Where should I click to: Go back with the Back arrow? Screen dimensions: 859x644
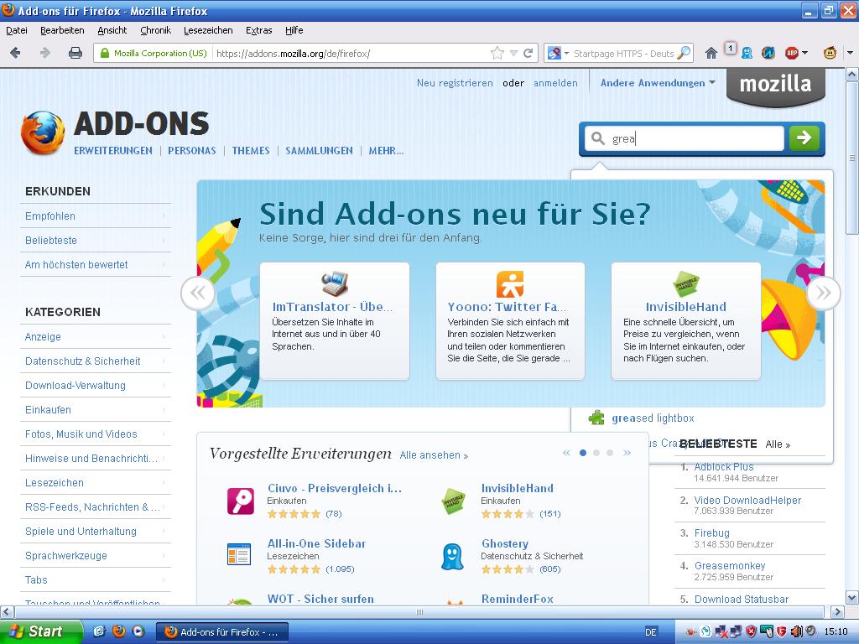coord(15,53)
